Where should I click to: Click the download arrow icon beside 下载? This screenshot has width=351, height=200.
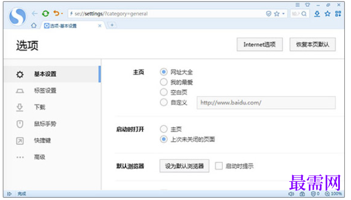(20, 107)
